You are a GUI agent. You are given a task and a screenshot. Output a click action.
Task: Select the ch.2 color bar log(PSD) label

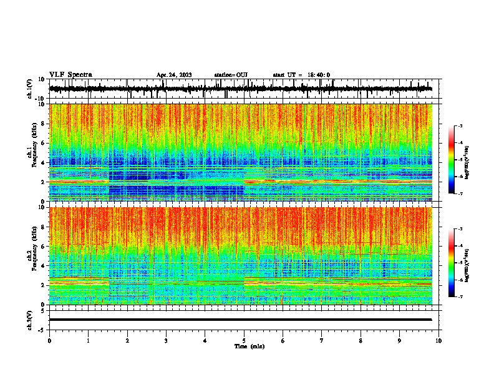tap(467, 265)
